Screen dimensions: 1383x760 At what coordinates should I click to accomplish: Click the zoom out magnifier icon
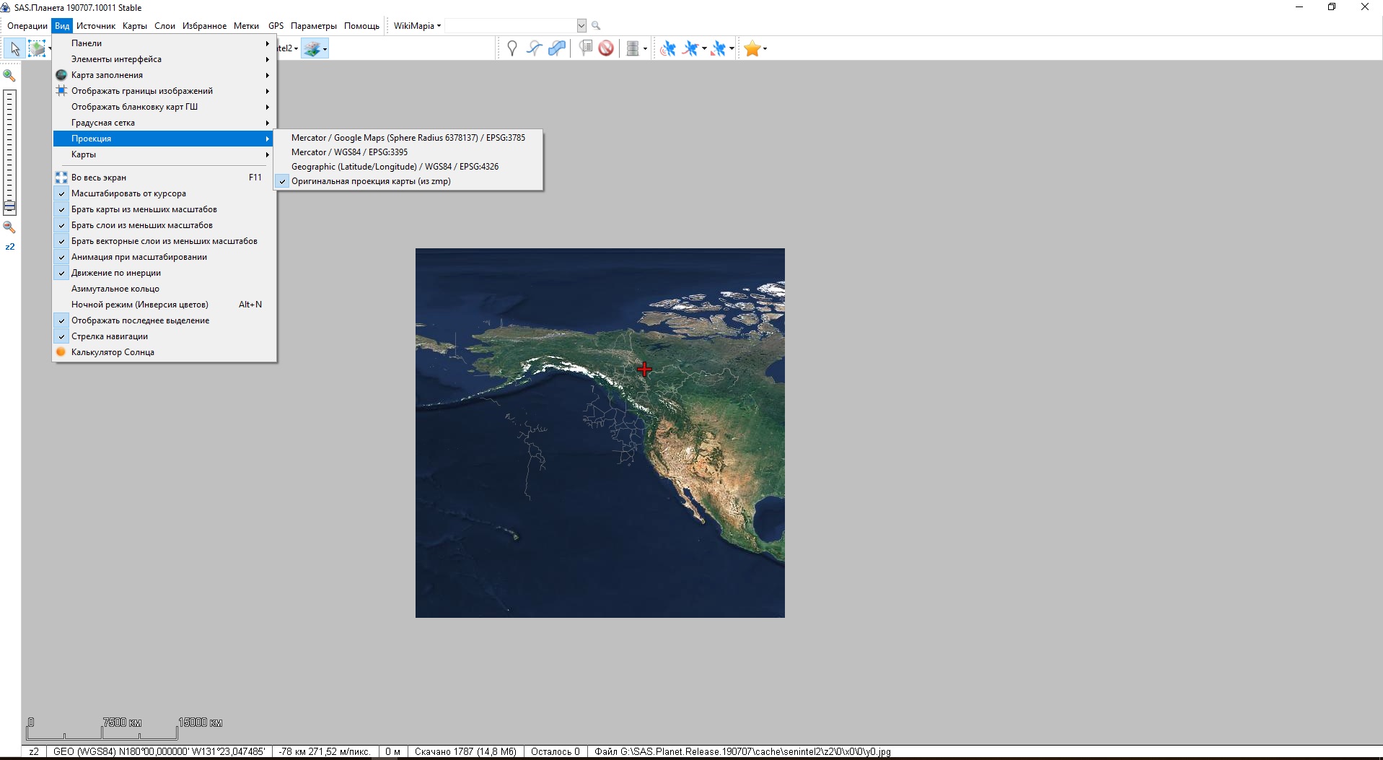[9, 227]
